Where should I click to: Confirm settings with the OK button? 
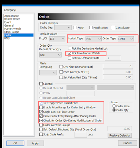(15, 143)
